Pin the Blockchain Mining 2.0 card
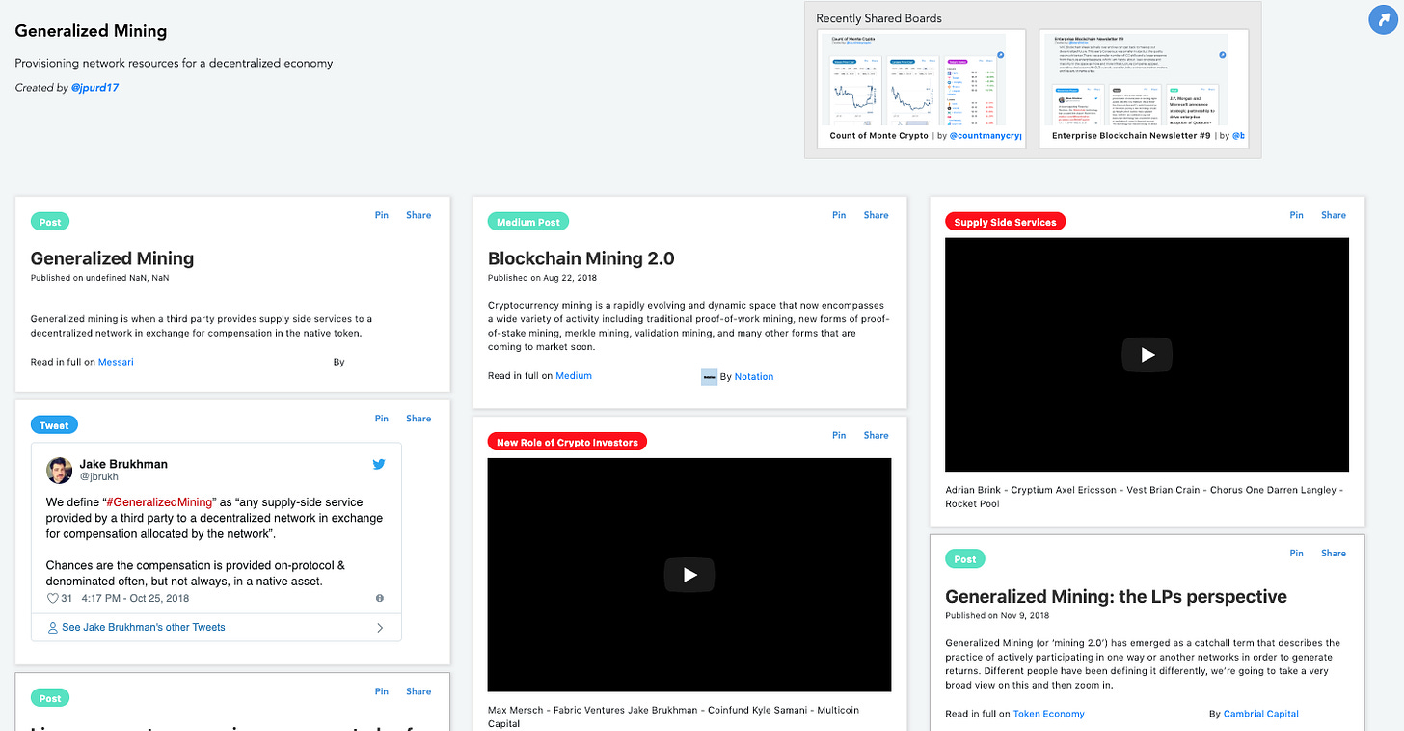The image size is (1404, 731). pos(839,215)
